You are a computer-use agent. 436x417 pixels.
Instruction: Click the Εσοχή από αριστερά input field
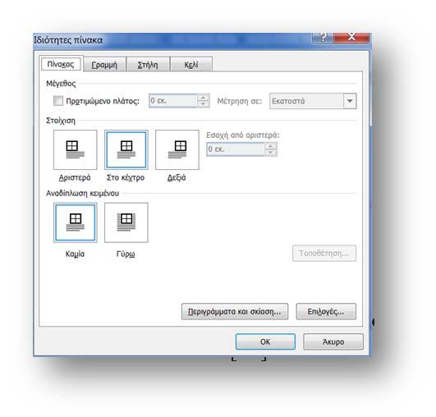(236, 149)
